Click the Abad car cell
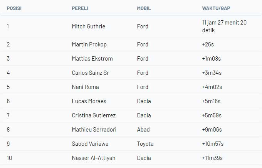This screenshot has height=168, width=262. tap(143, 129)
